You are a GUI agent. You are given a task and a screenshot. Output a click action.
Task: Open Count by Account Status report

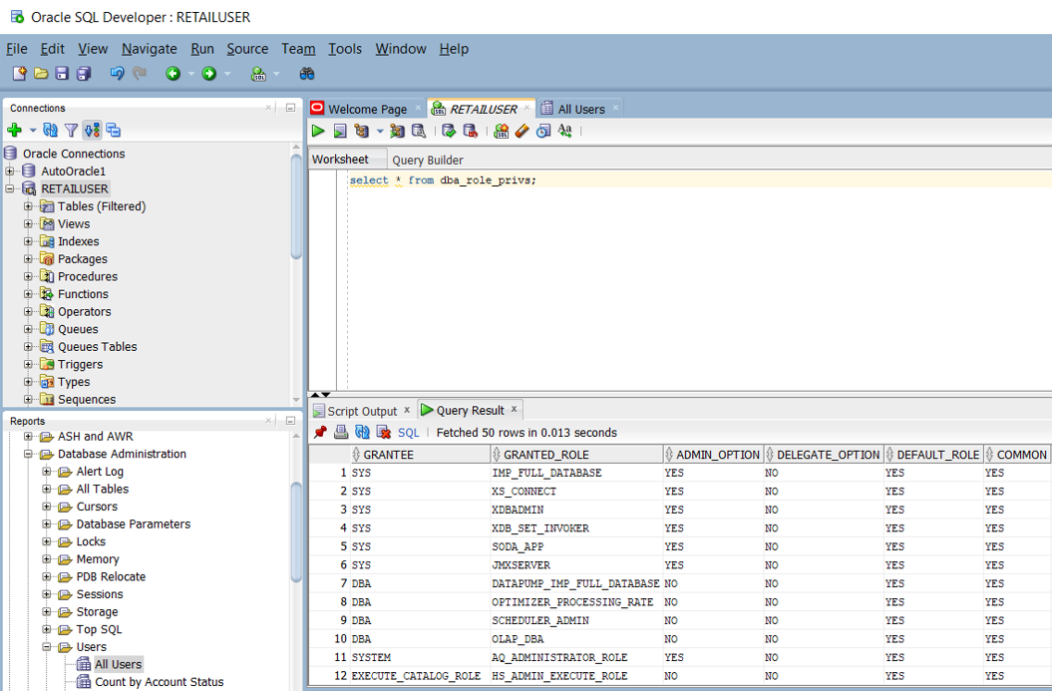159,682
